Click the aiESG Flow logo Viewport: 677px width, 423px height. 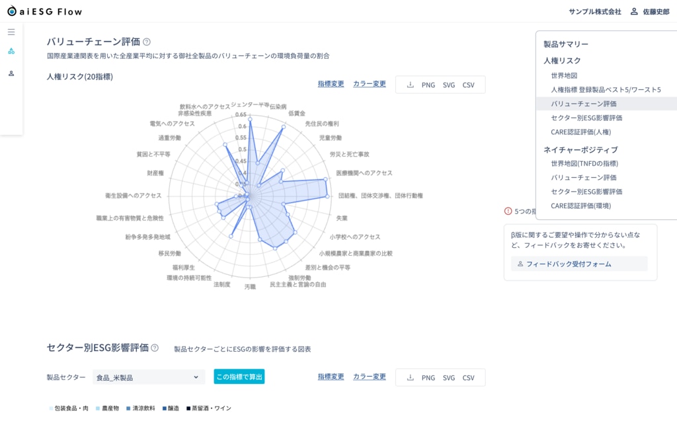[x=45, y=11]
